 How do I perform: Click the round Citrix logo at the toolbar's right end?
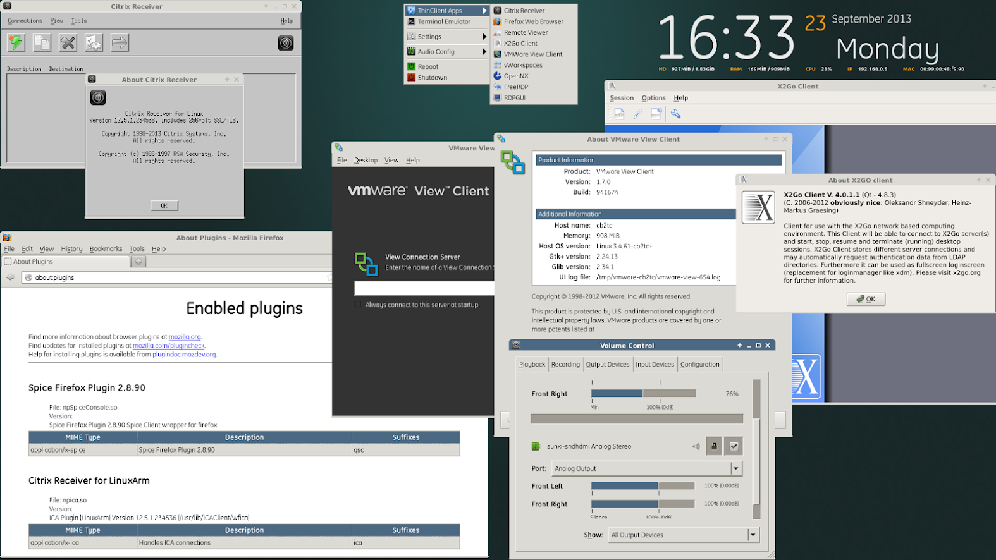[x=286, y=43]
